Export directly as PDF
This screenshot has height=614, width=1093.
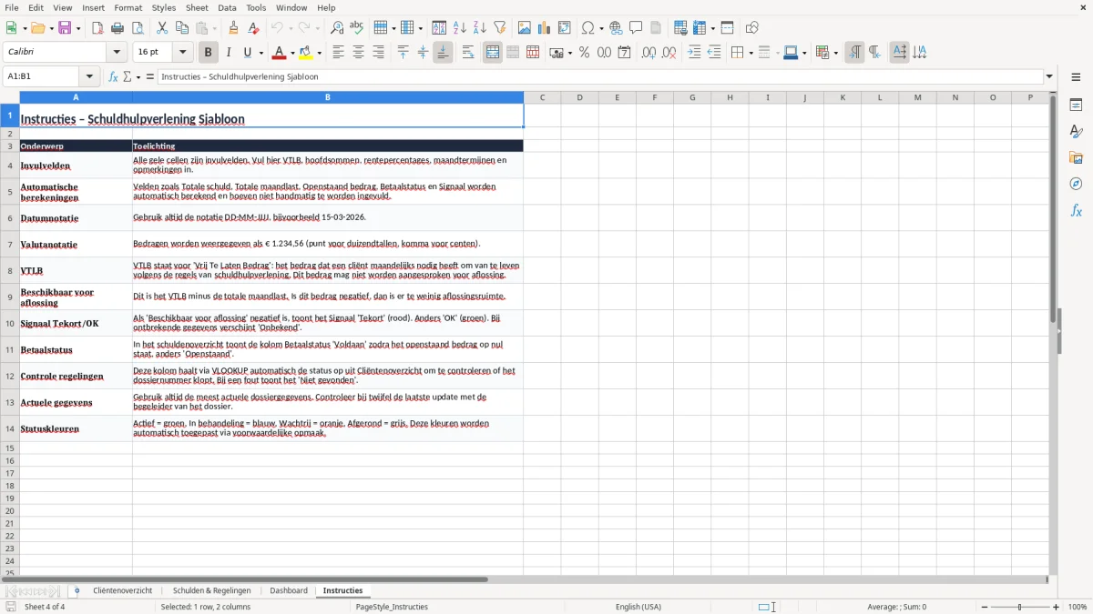tap(97, 28)
